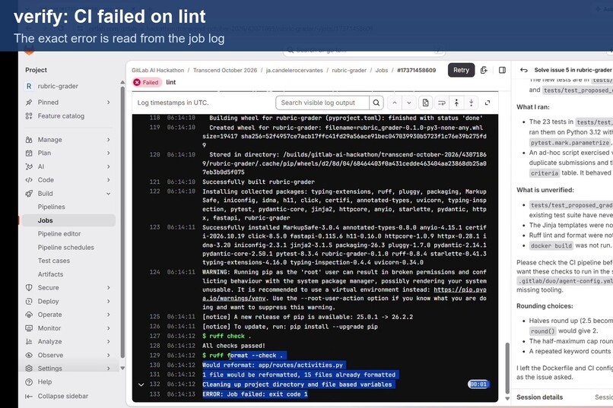
Task: Click Transcend October 2026 breadcrumb
Action: pyautogui.click(x=225, y=70)
